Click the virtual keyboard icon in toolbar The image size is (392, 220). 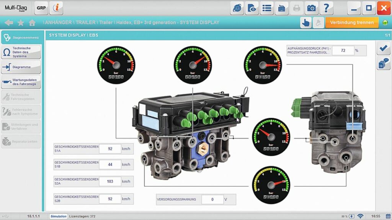282,8
